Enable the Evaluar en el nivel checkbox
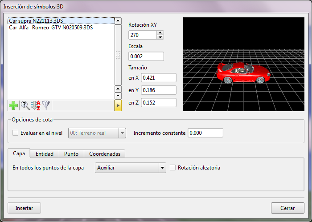The width and height of the screenshot is (312, 222). (16, 133)
